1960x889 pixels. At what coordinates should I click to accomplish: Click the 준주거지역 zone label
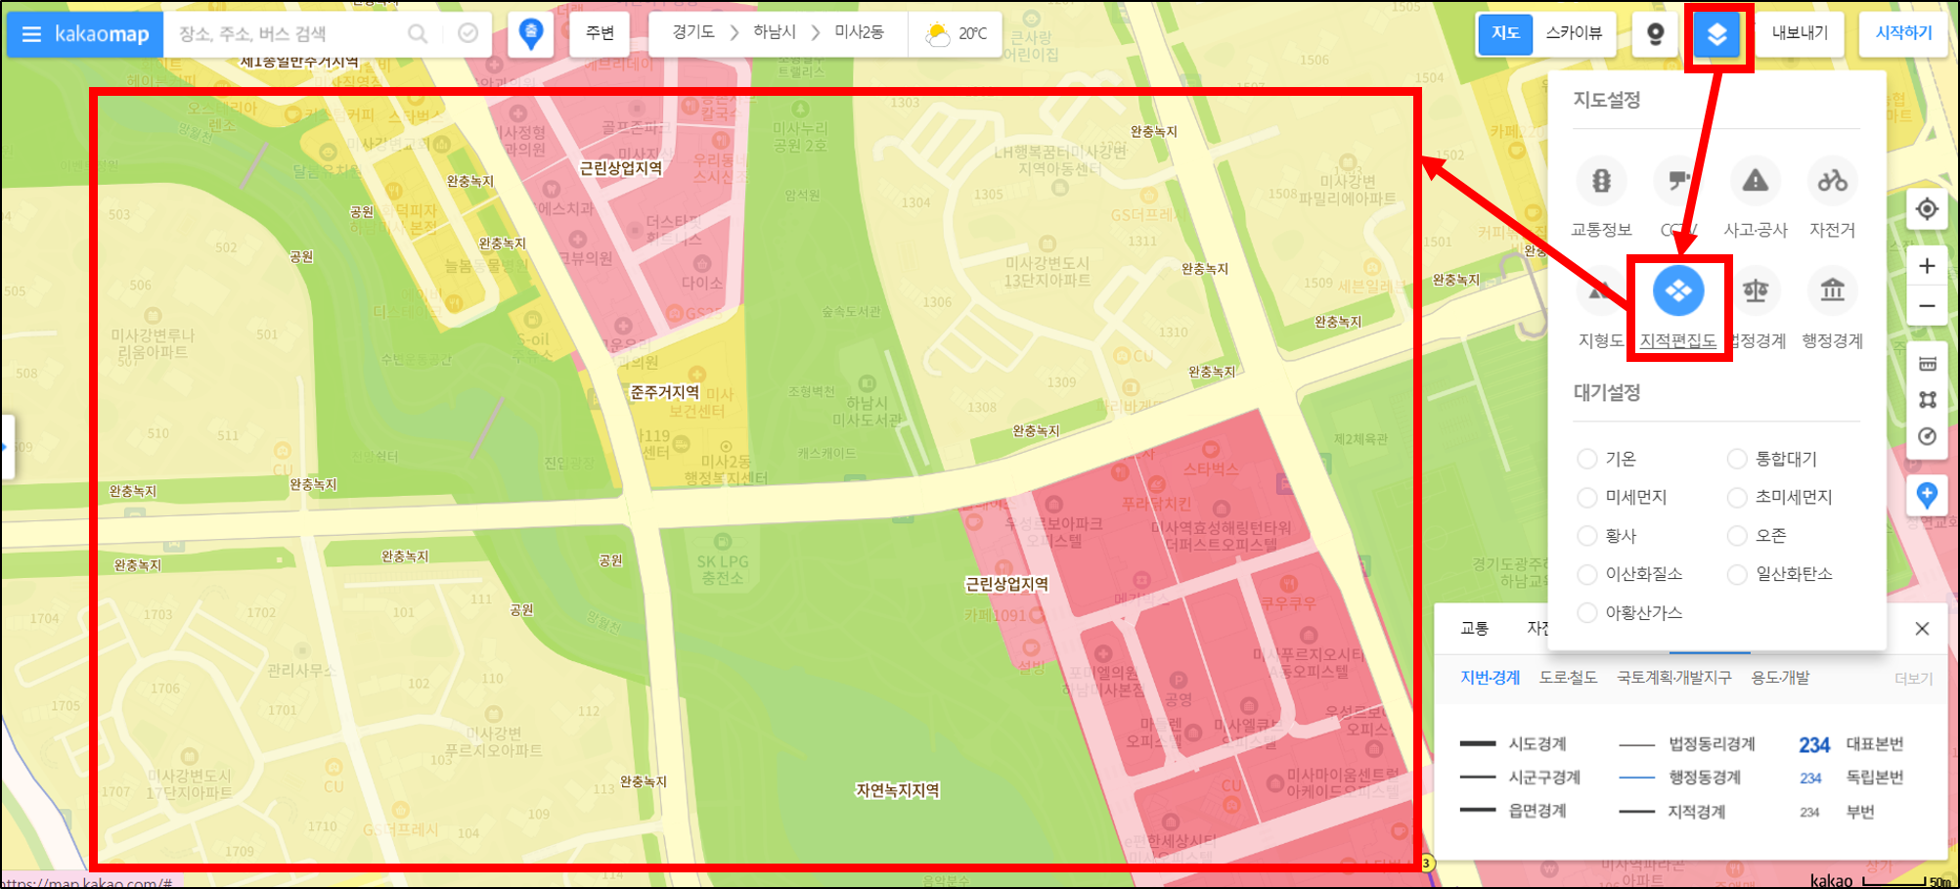point(665,392)
